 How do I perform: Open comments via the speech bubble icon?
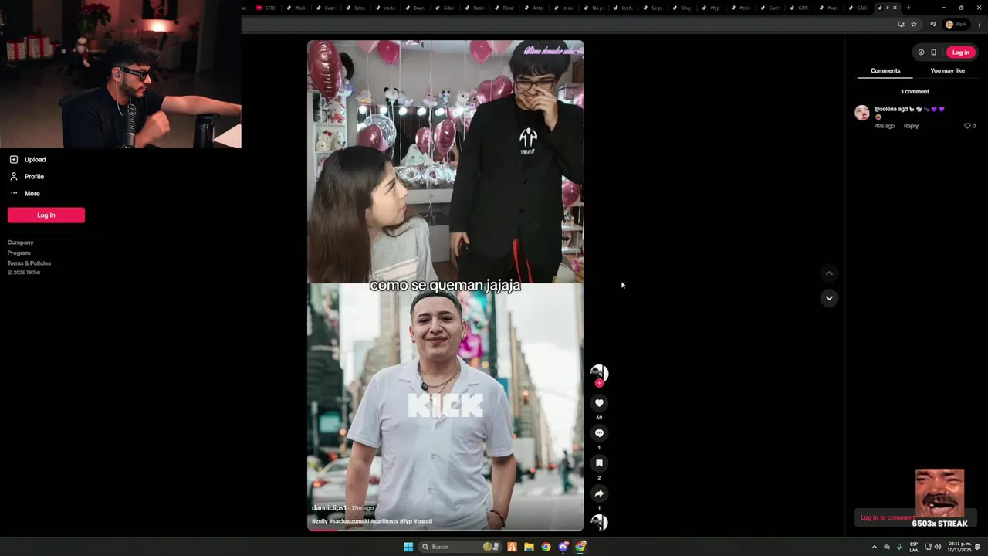coord(599,433)
